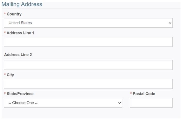Click the Address Line 2 label

(18, 55)
